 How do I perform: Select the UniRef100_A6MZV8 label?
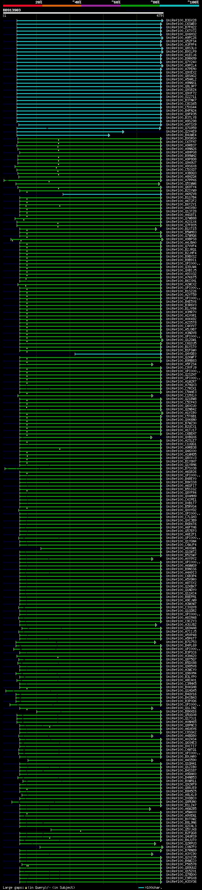coord(181,194)
